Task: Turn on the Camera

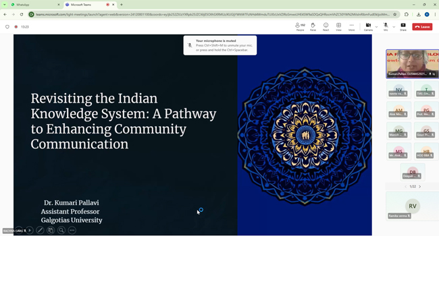Action: coord(368,27)
